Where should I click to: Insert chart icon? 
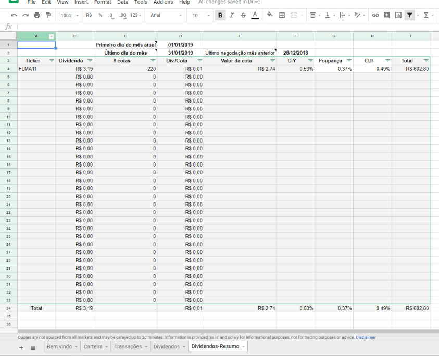(x=398, y=15)
